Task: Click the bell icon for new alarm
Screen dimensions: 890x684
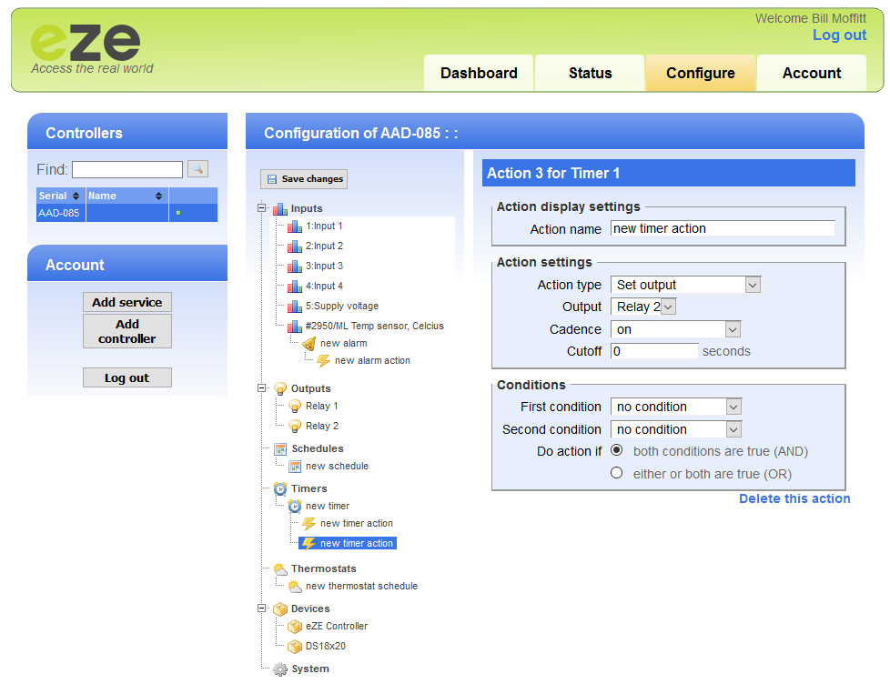Action: (309, 344)
